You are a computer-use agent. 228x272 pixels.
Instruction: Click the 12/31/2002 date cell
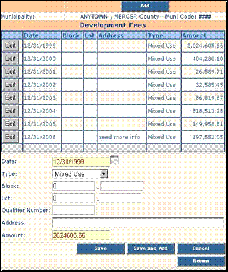42,85
